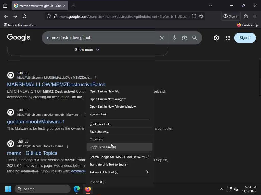
Task: Bookmark this page with star icon
Action: (201, 16)
